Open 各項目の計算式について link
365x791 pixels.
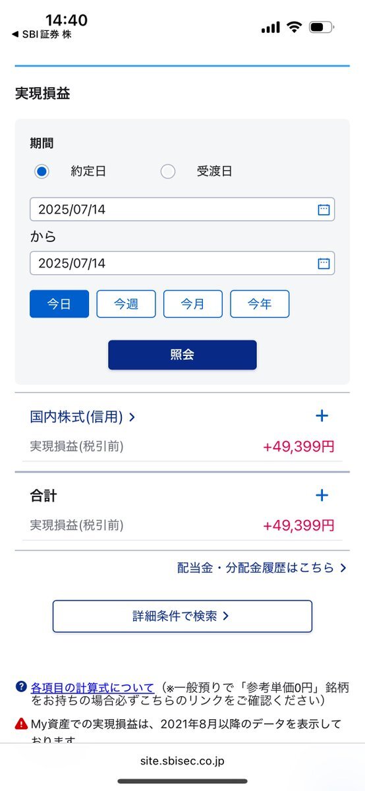(x=92, y=688)
